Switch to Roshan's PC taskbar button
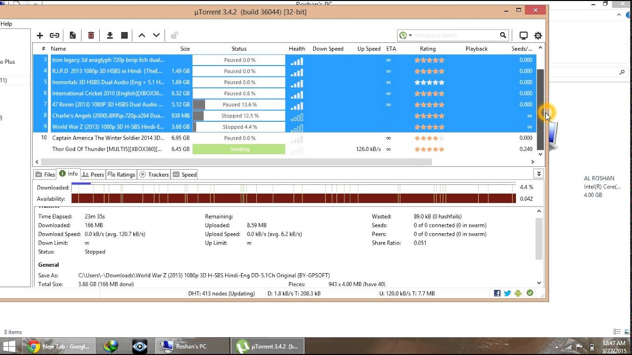The width and height of the screenshot is (632, 355). [193, 346]
